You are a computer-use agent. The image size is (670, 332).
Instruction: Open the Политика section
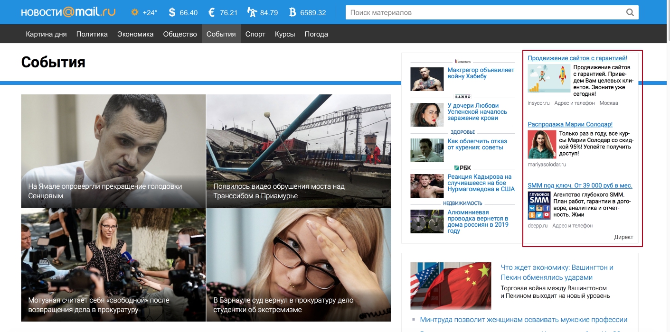(x=92, y=34)
